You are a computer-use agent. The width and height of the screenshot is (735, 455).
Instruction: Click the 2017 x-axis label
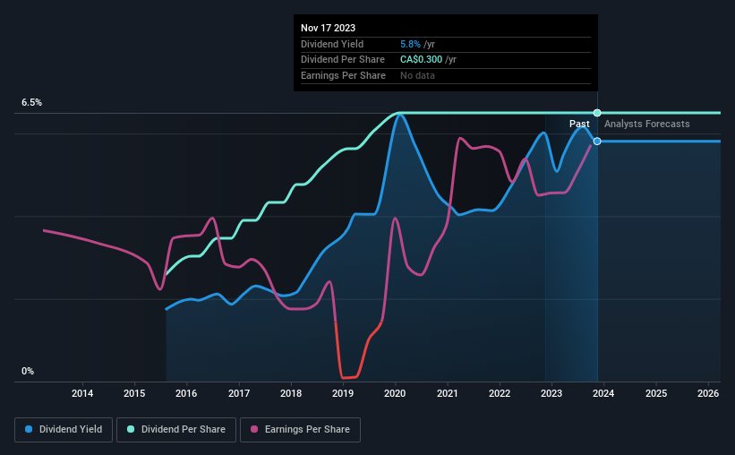(x=239, y=393)
